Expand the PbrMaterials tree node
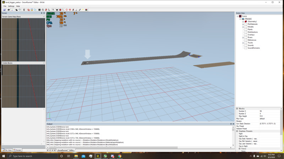 (243, 24)
